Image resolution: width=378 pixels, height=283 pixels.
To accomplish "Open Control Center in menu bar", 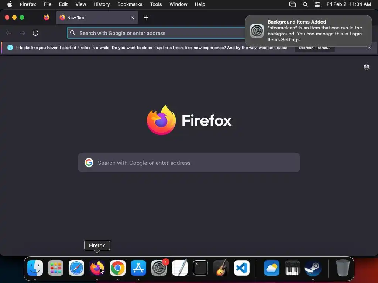I will point(317,4).
